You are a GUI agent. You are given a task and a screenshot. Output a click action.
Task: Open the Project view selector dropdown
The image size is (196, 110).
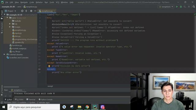pyautogui.click(x=10, y=11)
